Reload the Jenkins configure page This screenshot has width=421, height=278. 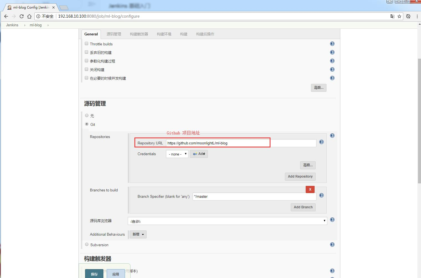(x=22, y=16)
